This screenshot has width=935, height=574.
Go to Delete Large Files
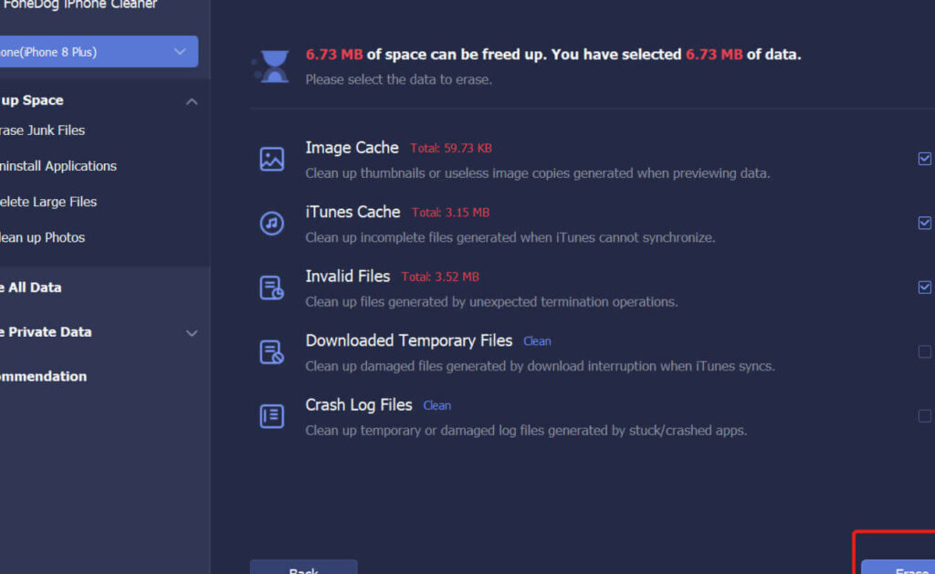point(47,202)
